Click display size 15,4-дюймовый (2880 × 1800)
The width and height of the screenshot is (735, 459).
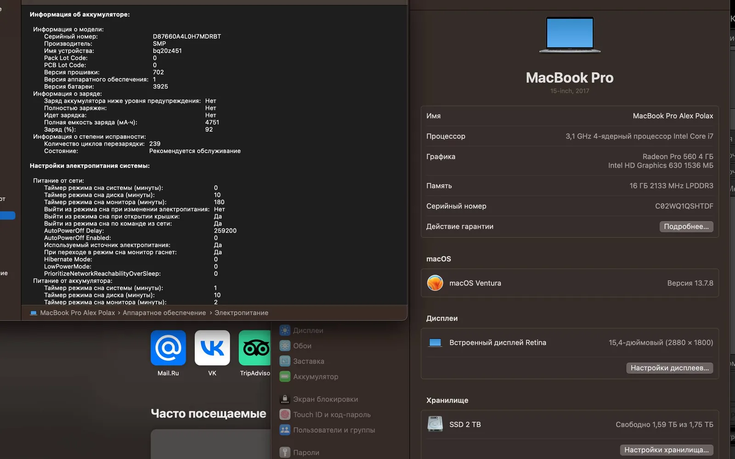coord(661,343)
